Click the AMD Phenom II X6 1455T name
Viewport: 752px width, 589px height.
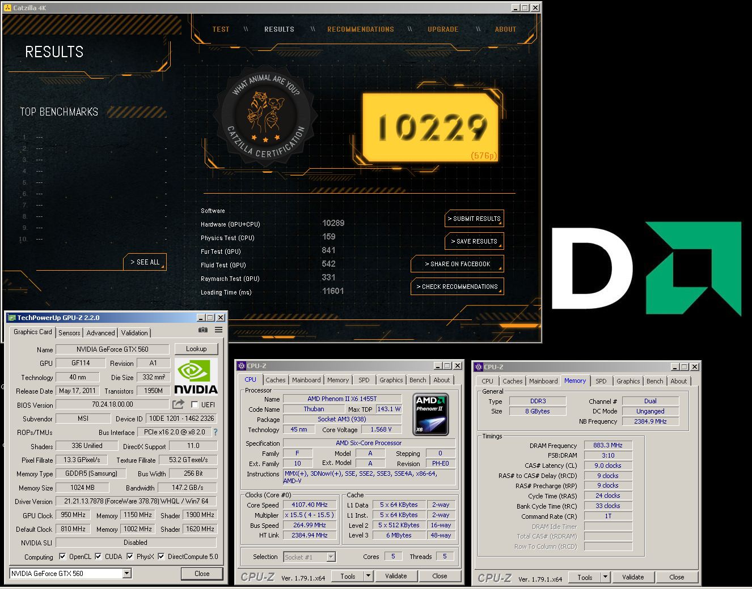pyautogui.click(x=342, y=399)
